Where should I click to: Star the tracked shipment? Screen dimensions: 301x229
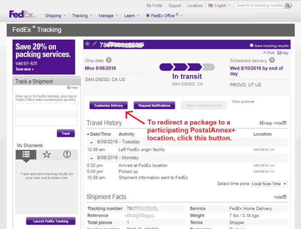pyautogui.click(x=87, y=44)
